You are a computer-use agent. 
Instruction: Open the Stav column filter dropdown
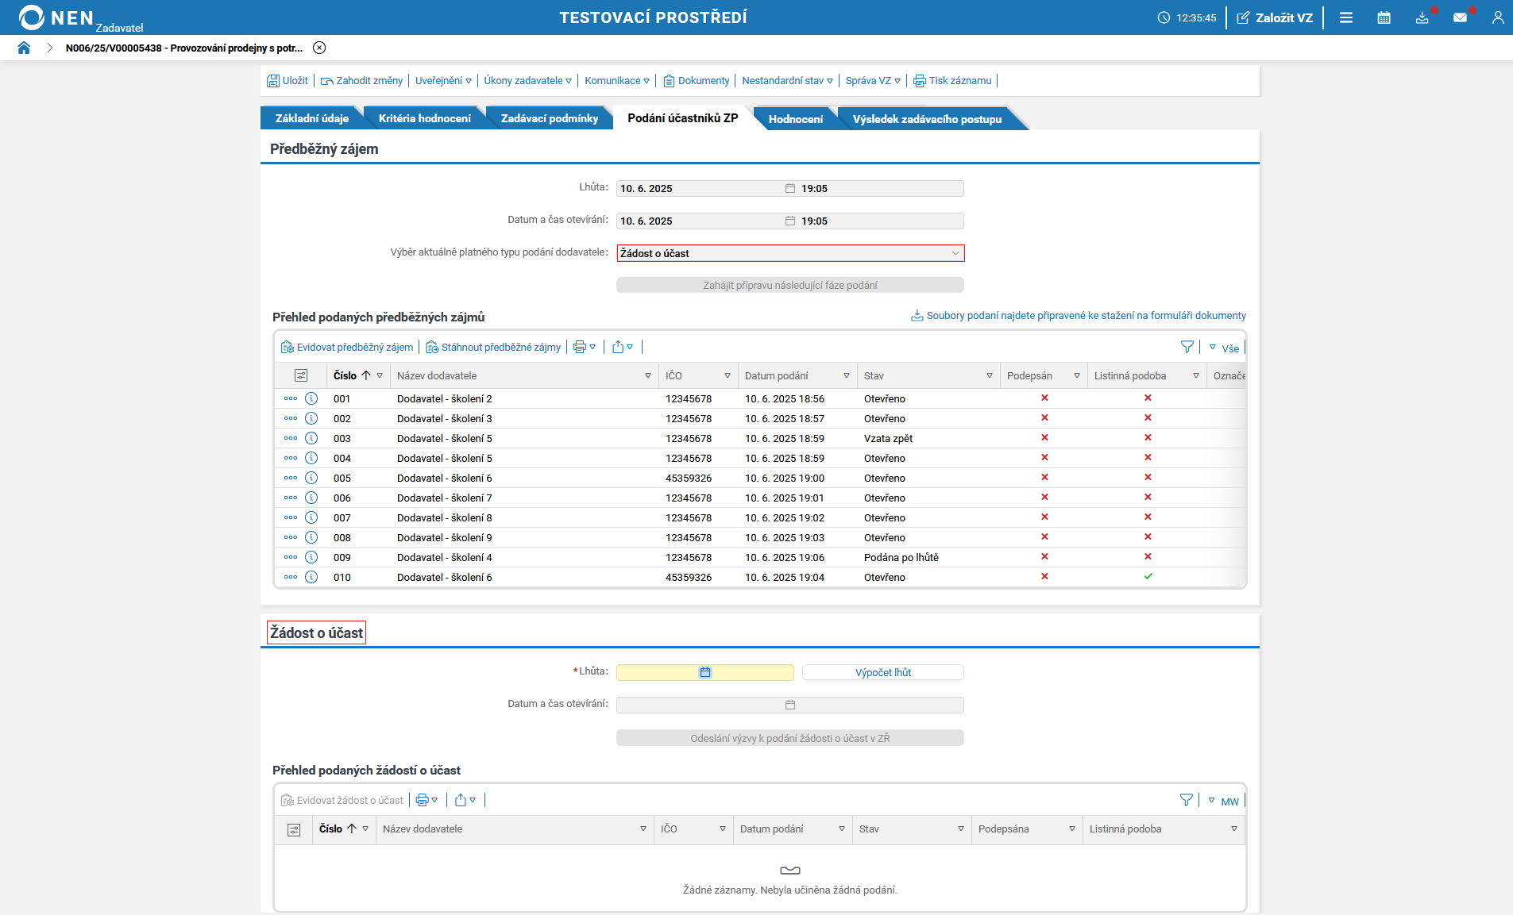pyautogui.click(x=989, y=375)
